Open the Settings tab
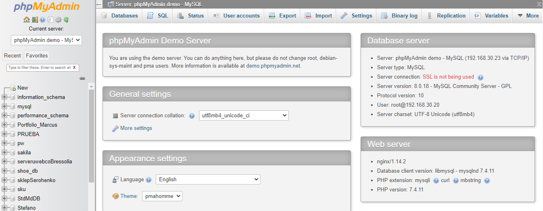 (x=357, y=15)
